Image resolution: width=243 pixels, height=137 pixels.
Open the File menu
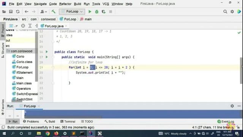point(11,4)
